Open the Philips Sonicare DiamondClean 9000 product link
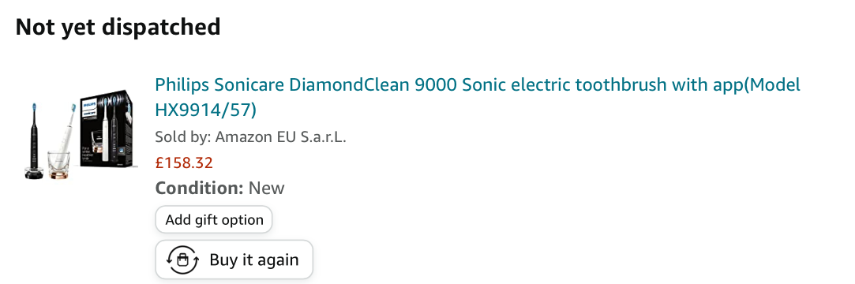 [478, 98]
